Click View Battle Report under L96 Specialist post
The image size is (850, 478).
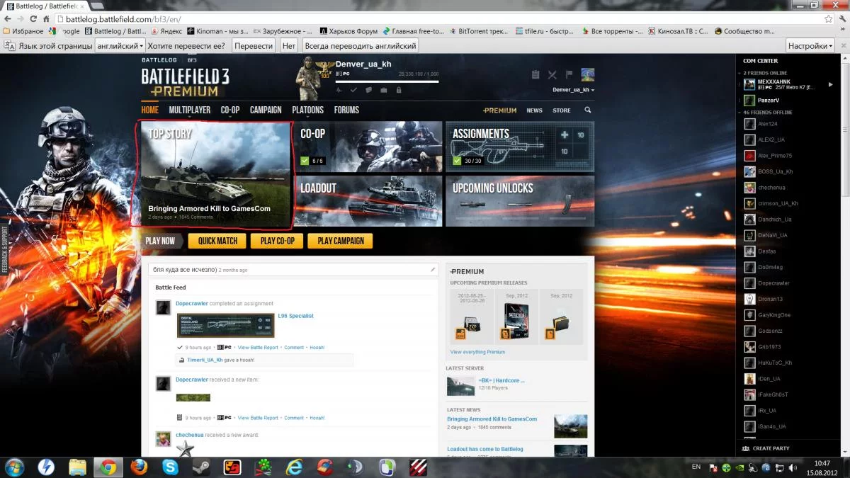258,348
